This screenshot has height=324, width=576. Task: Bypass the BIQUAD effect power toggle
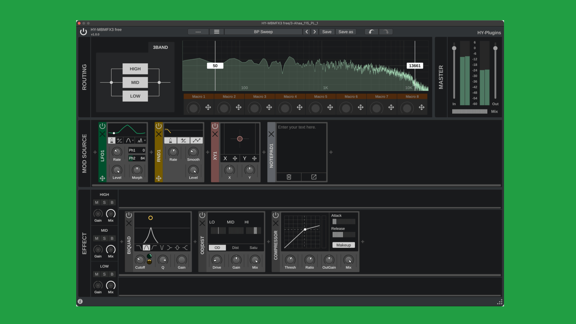pyautogui.click(x=129, y=215)
